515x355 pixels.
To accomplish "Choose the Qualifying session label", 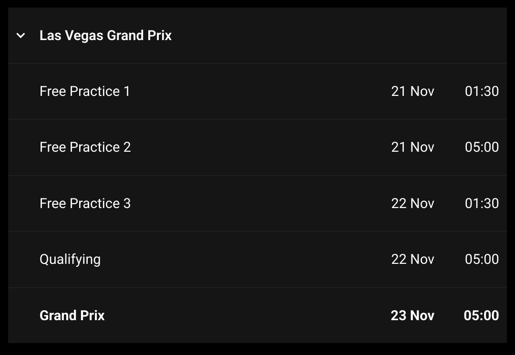I will (x=70, y=259).
